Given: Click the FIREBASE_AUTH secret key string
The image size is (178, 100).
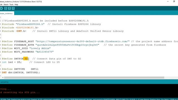Looking at the screenshot, I should pos(67,45).
